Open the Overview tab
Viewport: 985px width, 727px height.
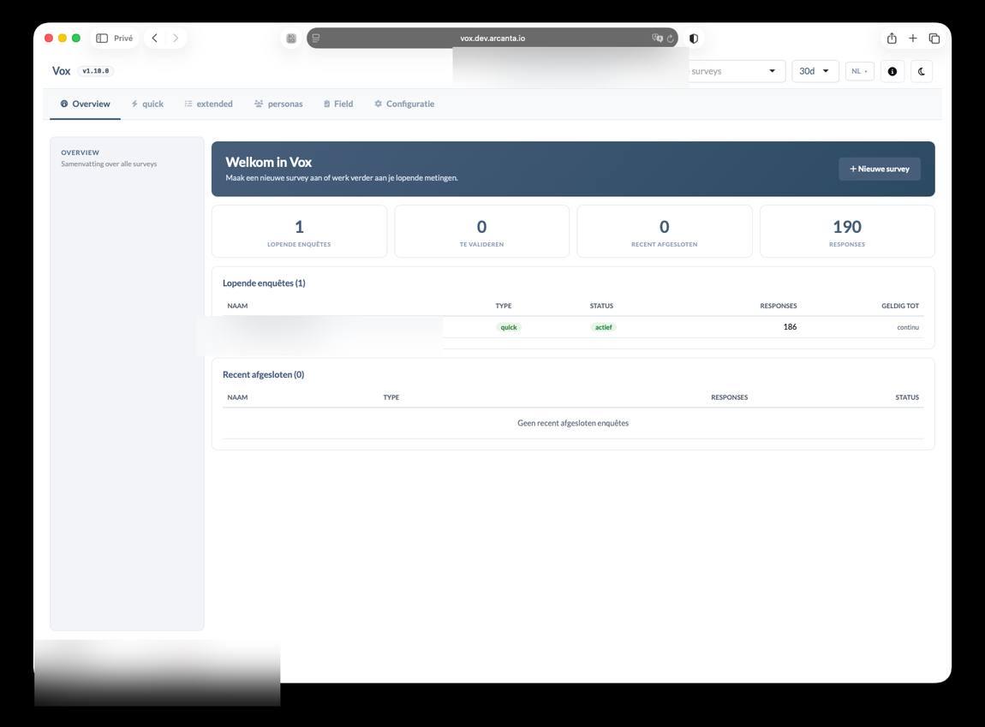(85, 104)
